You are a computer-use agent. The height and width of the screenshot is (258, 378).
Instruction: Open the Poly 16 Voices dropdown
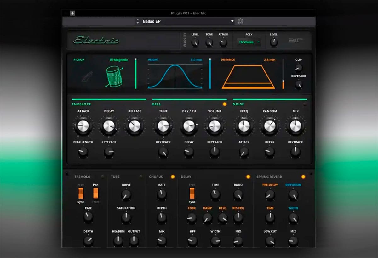tap(249, 42)
